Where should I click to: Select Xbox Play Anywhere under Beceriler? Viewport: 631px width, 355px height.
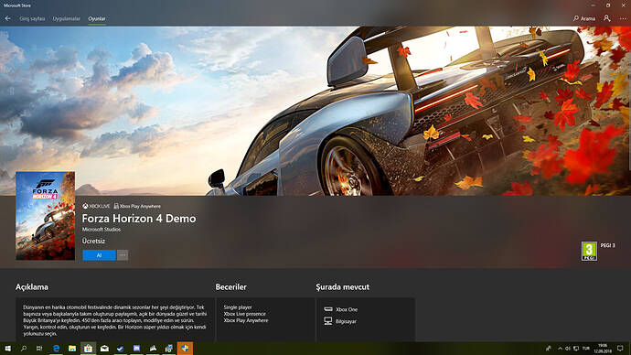click(246, 320)
